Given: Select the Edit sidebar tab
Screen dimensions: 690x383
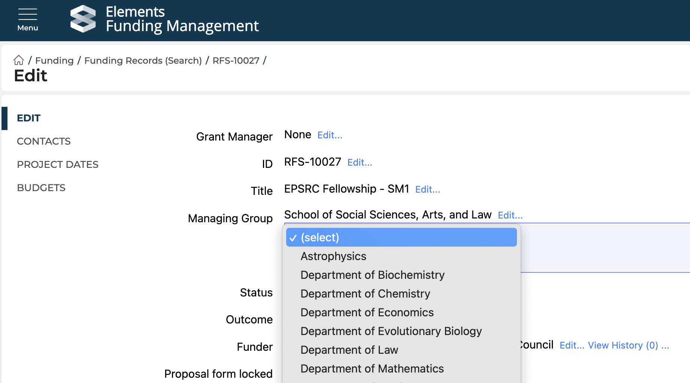Looking at the screenshot, I should [28, 118].
